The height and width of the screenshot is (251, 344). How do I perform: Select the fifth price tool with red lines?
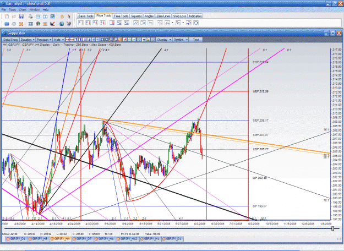tap(112, 23)
